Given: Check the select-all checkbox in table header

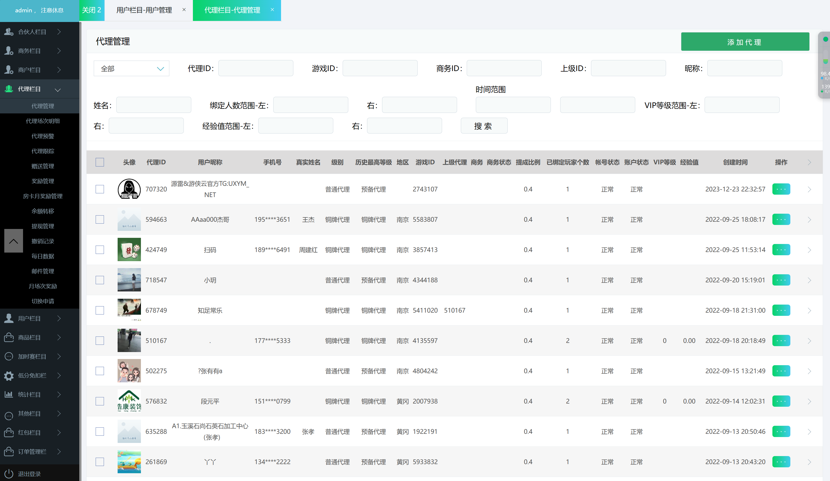Looking at the screenshot, I should 100,162.
